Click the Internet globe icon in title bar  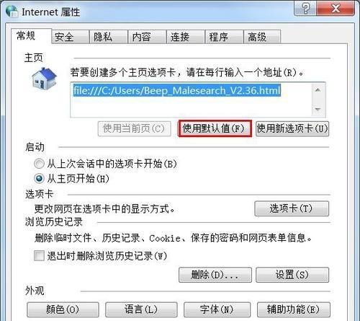click(x=12, y=12)
